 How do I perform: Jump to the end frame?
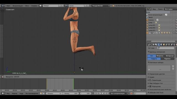pyautogui.click(x=108, y=93)
